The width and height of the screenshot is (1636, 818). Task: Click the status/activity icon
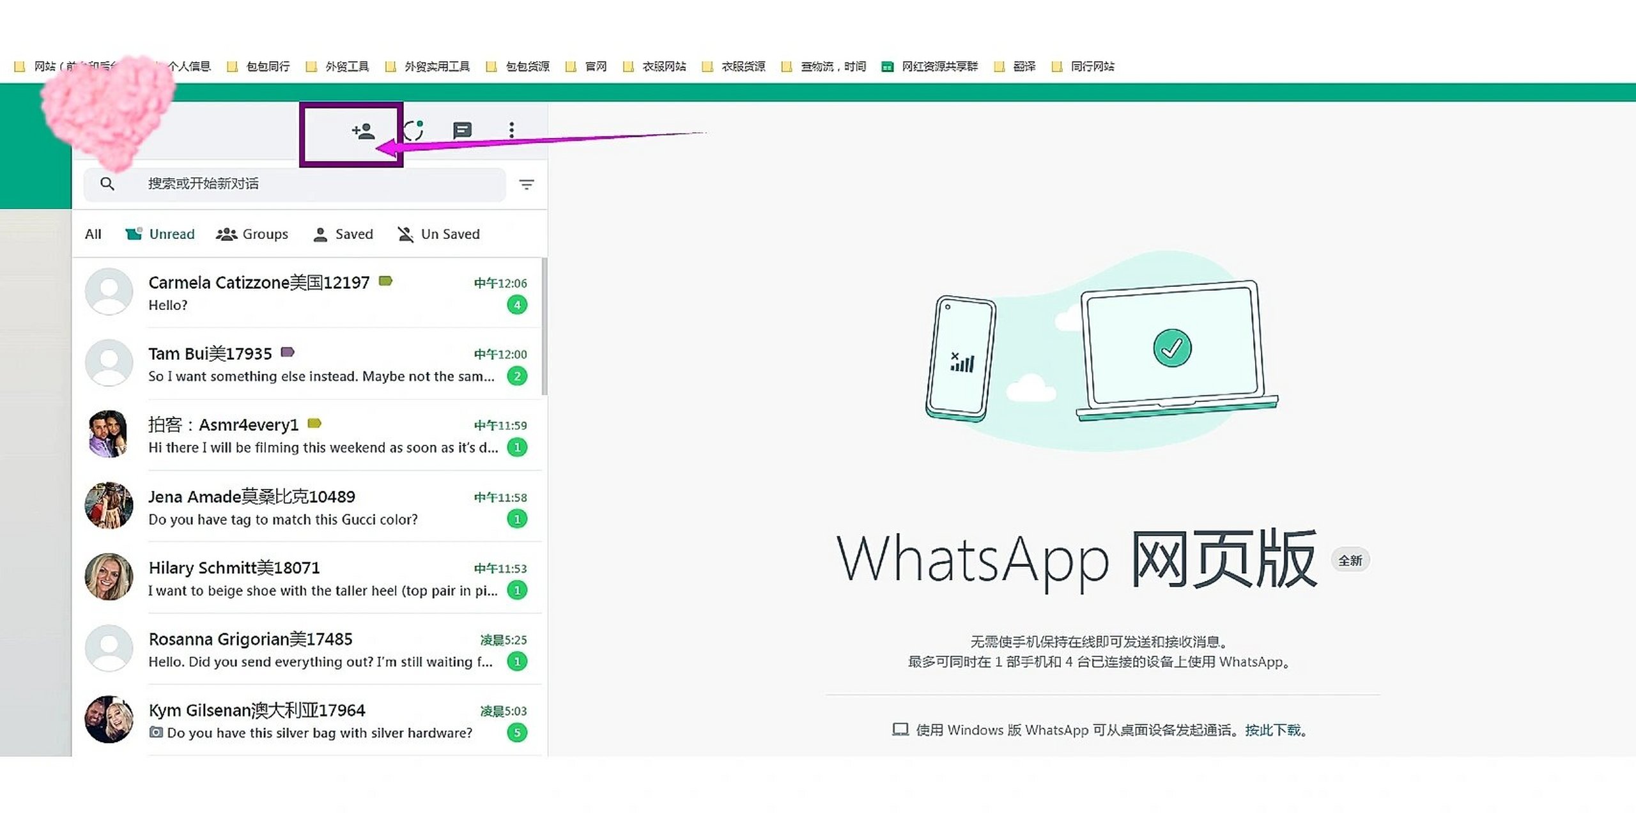click(414, 128)
